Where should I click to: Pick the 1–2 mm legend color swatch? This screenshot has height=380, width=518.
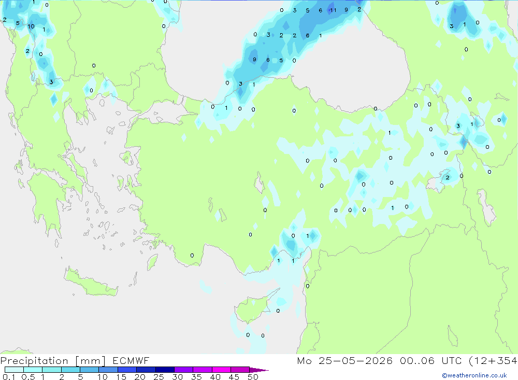tap(51, 370)
